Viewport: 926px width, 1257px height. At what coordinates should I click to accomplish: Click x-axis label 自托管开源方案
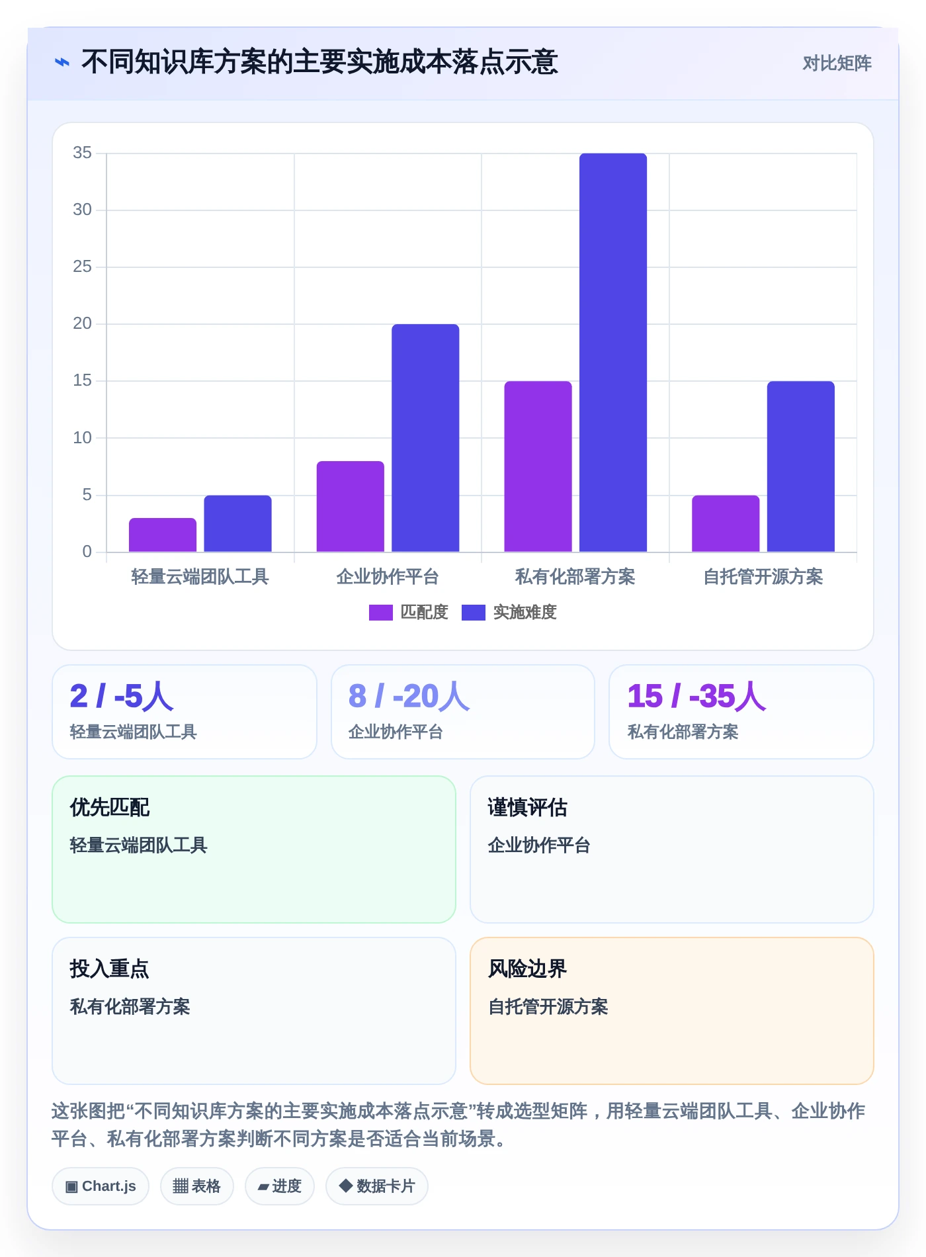point(763,577)
